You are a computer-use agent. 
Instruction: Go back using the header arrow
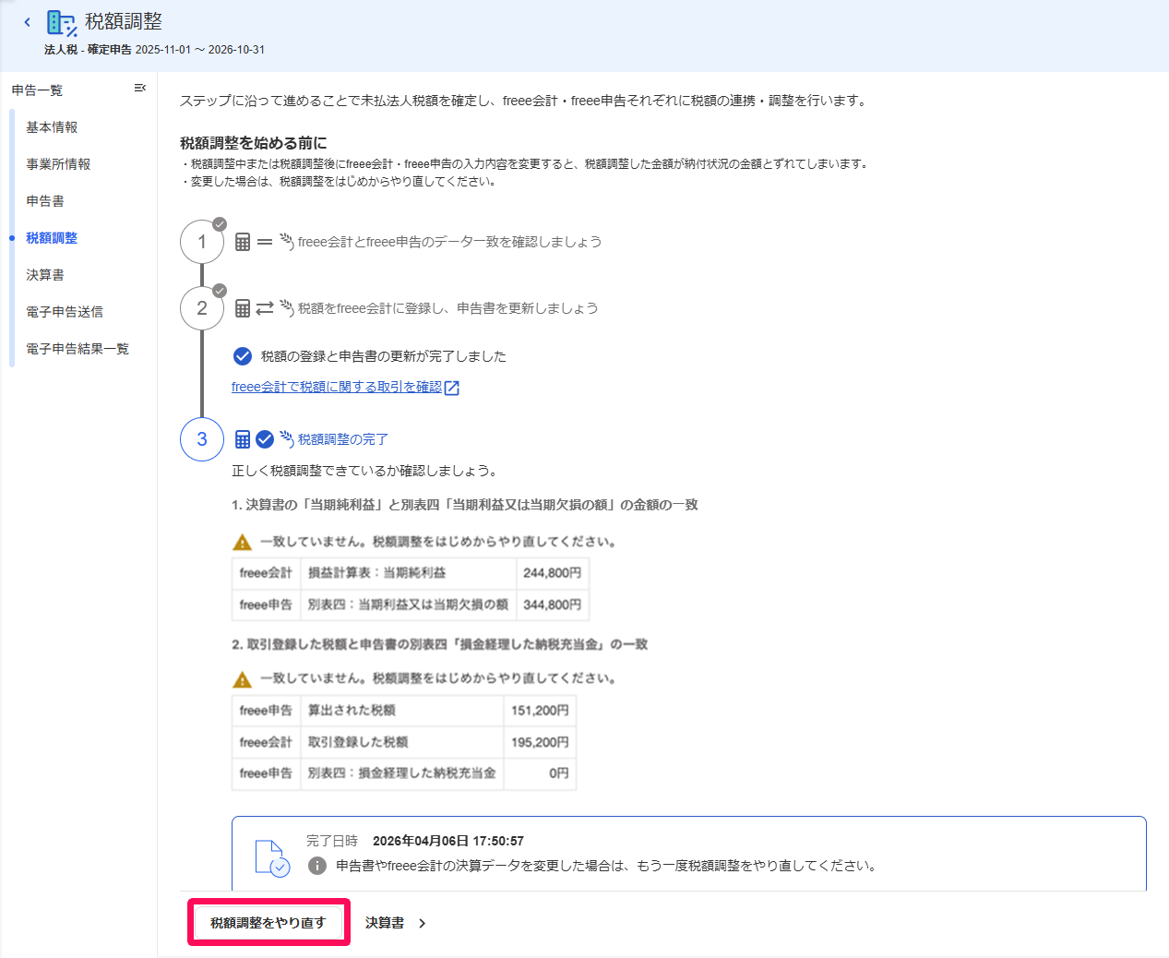28,22
